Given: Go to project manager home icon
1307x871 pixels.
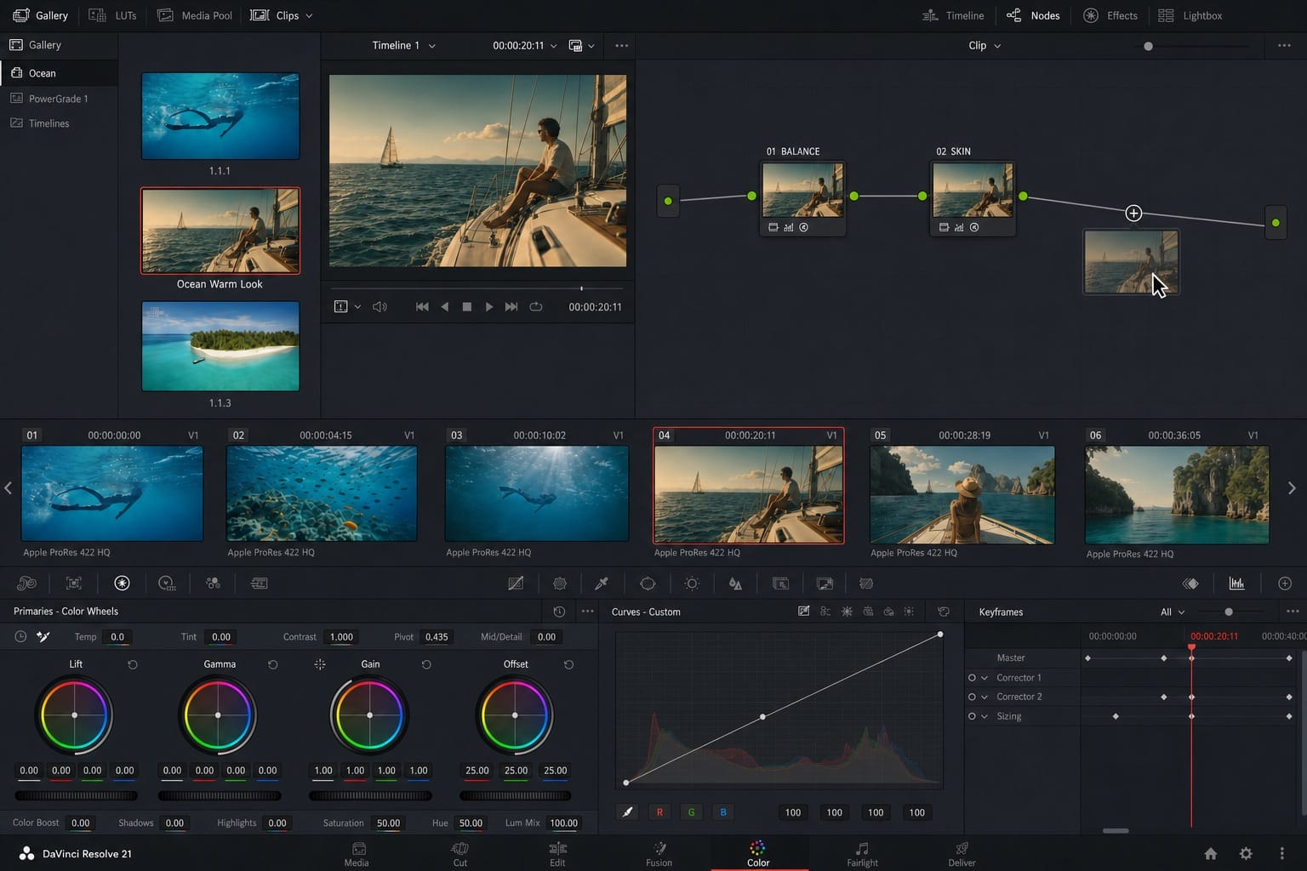Looking at the screenshot, I should pos(1210,853).
